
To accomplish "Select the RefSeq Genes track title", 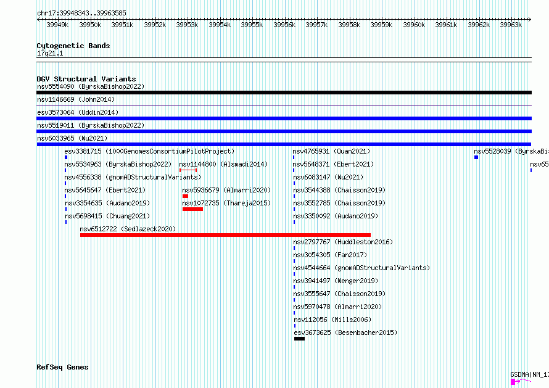I will [62, 368].
